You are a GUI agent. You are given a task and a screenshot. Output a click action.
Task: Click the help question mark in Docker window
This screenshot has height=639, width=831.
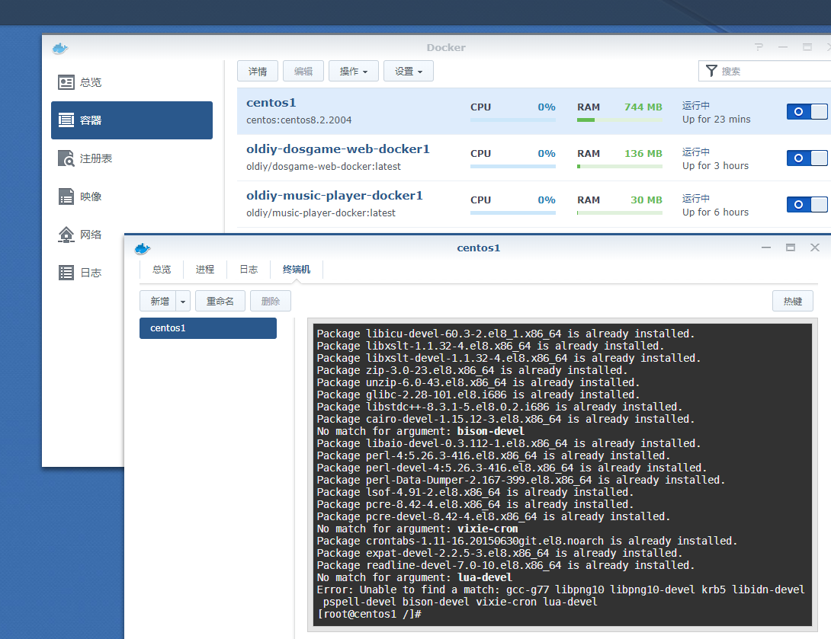[x=759, y=47]
